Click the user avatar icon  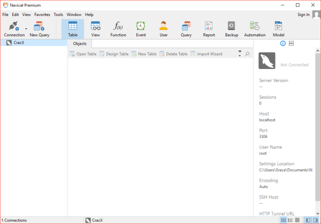coord(317,15)
